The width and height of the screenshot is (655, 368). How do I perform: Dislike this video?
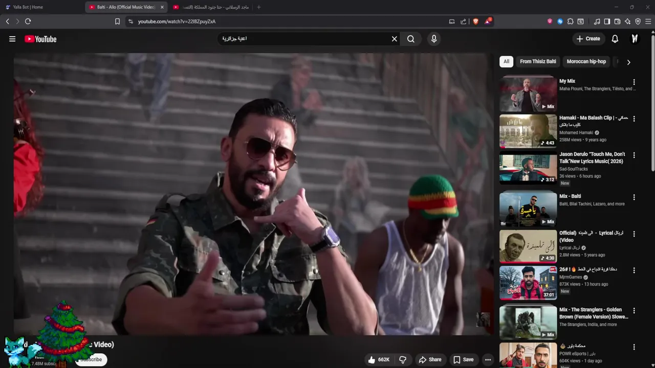[403, 360]
